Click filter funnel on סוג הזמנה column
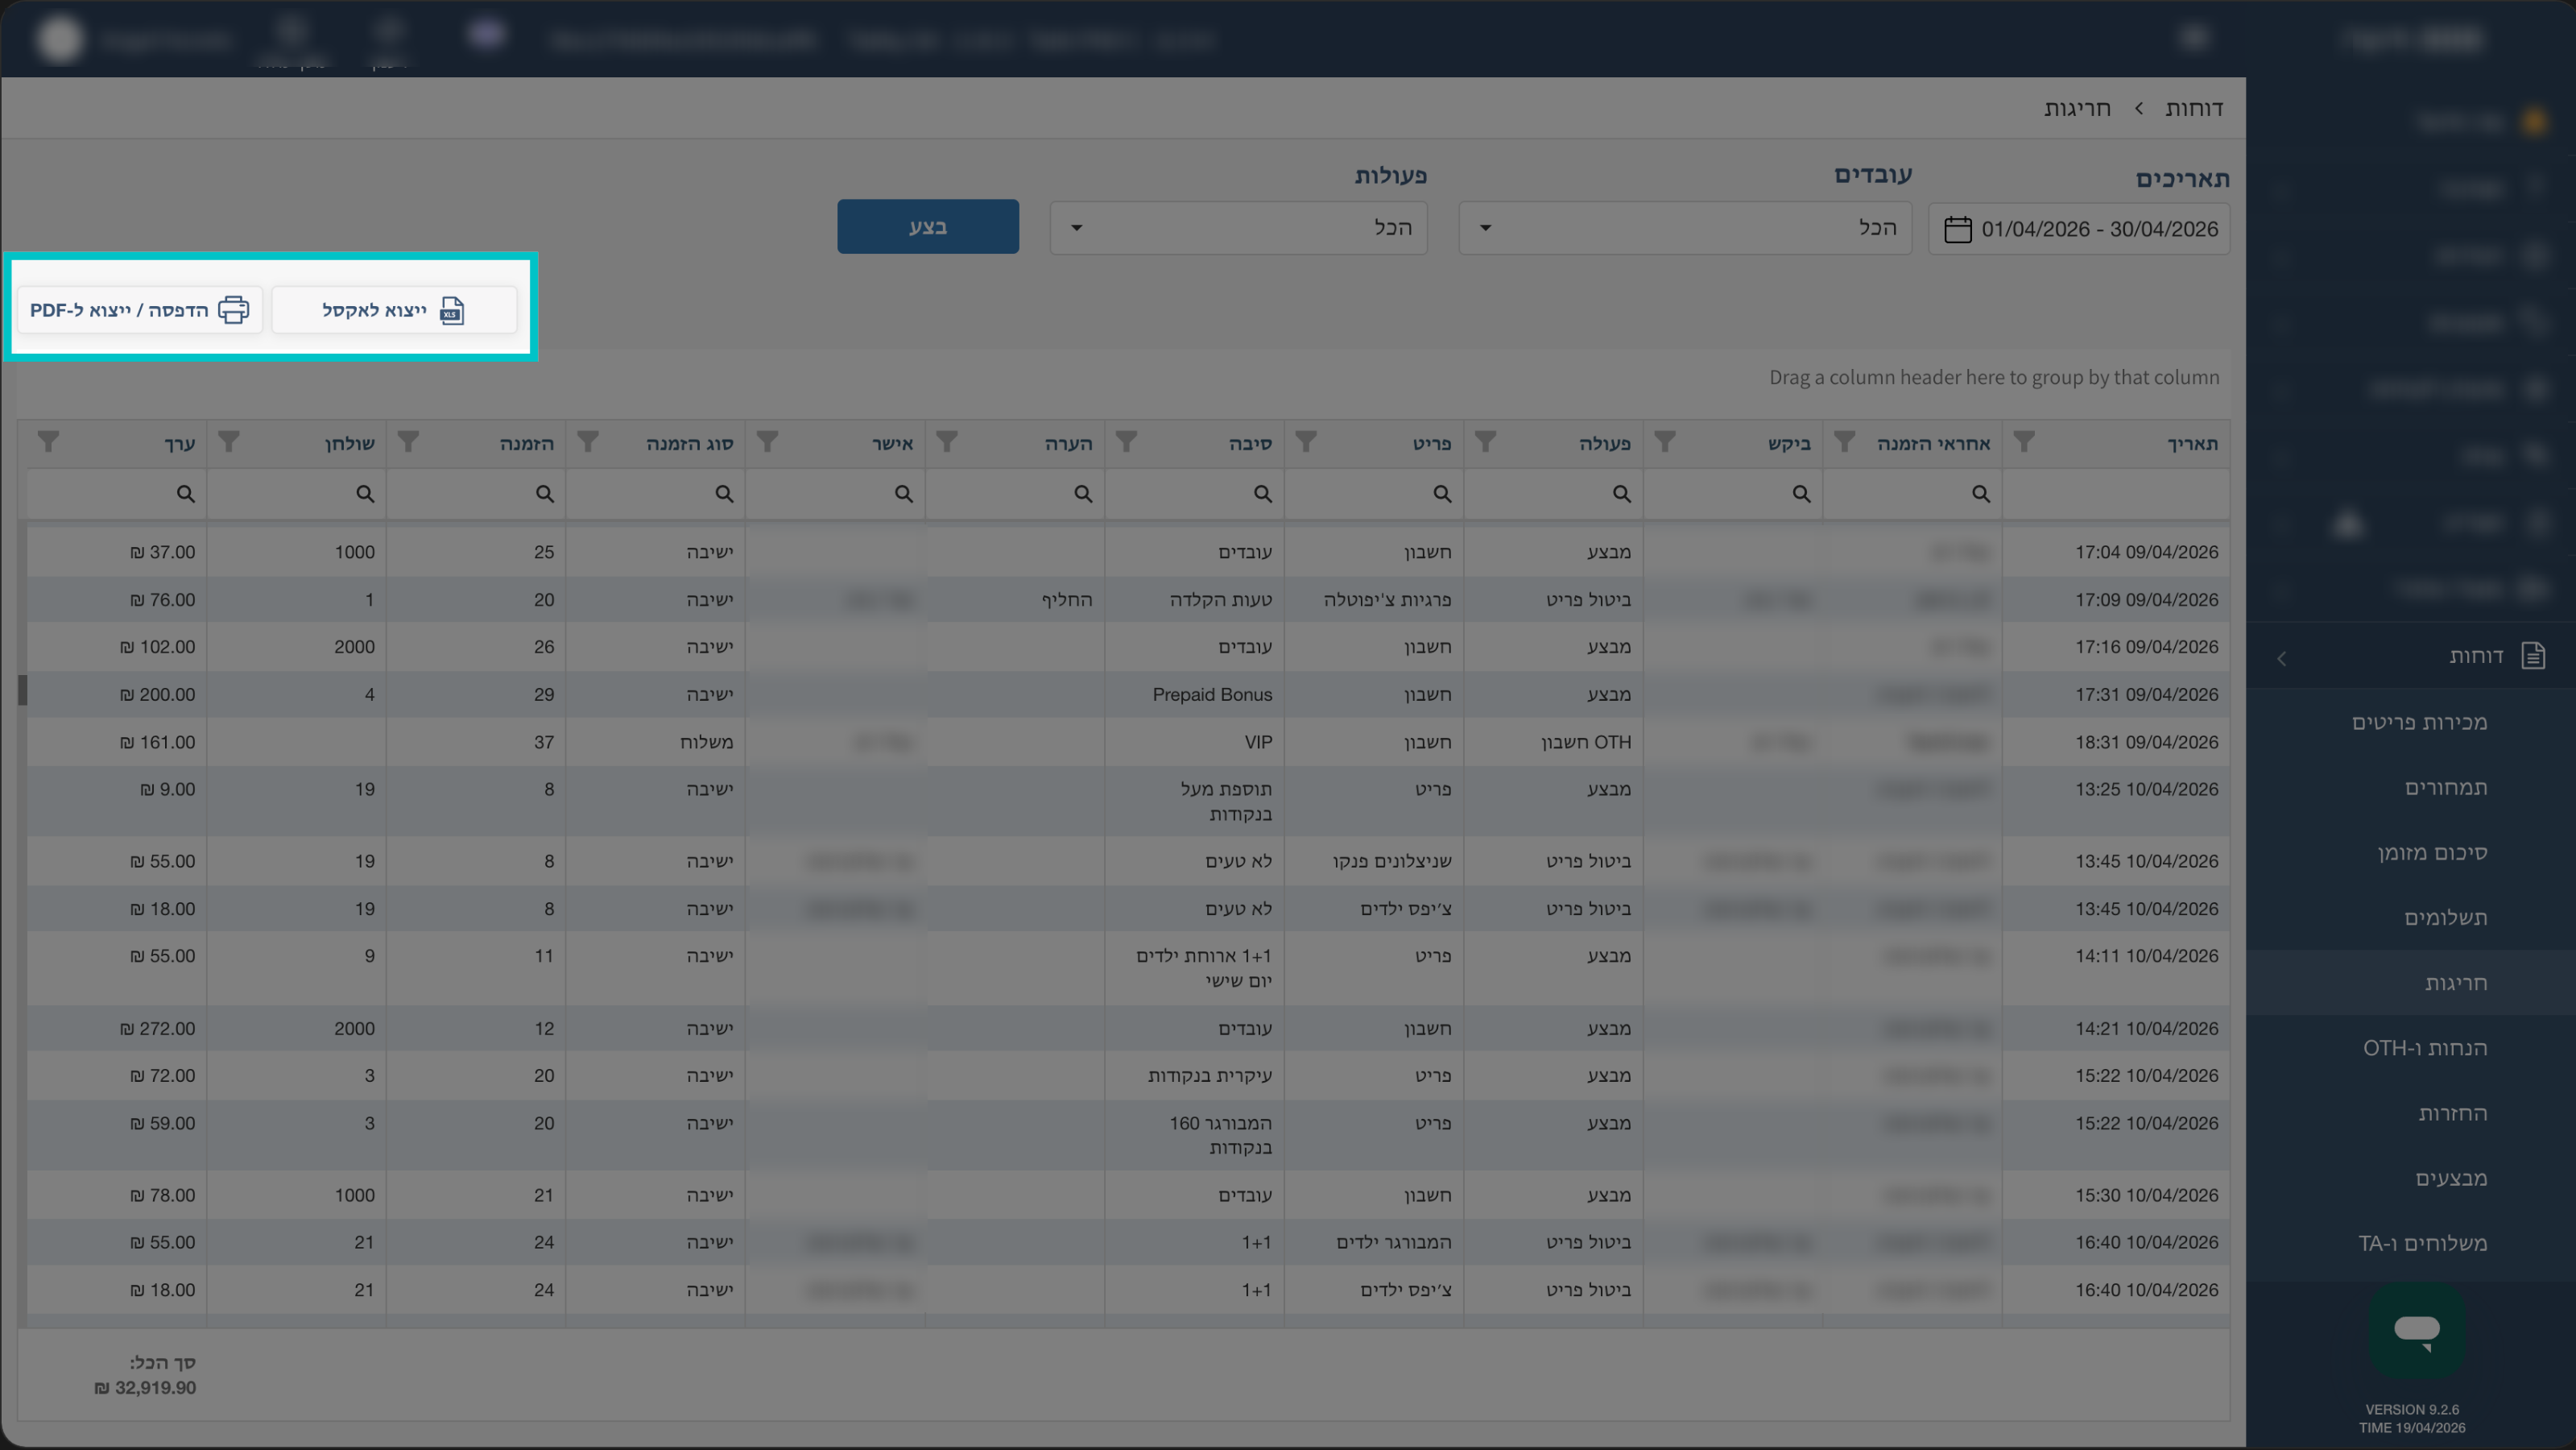2576x1450 pixels. coord(588,441)
